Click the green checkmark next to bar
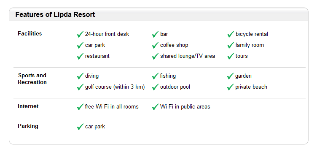 155,34
